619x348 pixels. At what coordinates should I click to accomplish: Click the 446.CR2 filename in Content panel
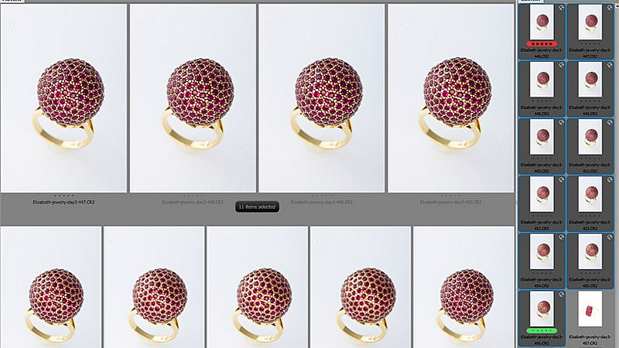[x=542, y=53]
